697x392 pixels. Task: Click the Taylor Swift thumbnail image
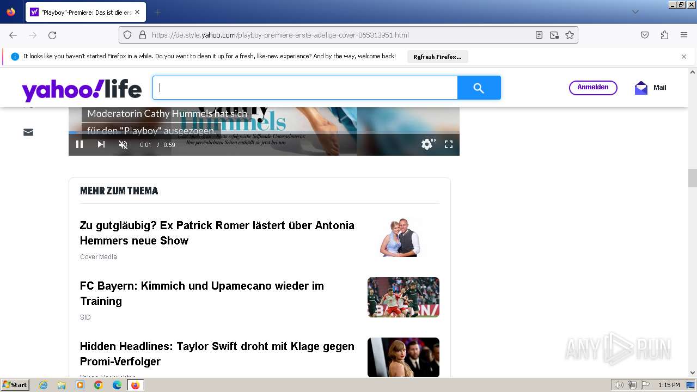[403, 357]
